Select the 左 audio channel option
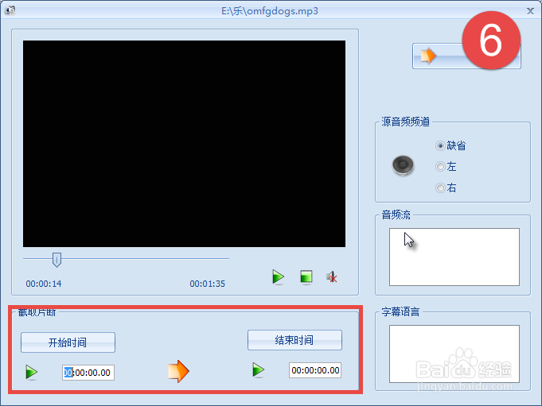This screenshot has width=542, height=406. point(446,167)
